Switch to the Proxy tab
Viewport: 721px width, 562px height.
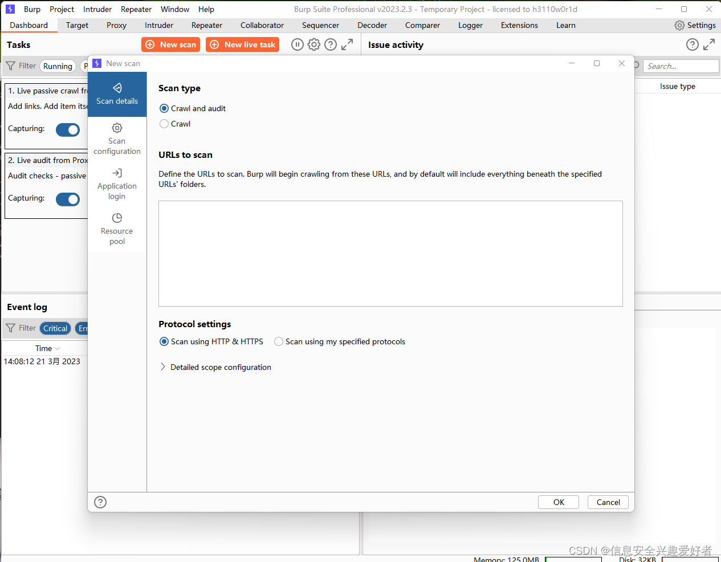pyautogui.click(x=116, y=25)
